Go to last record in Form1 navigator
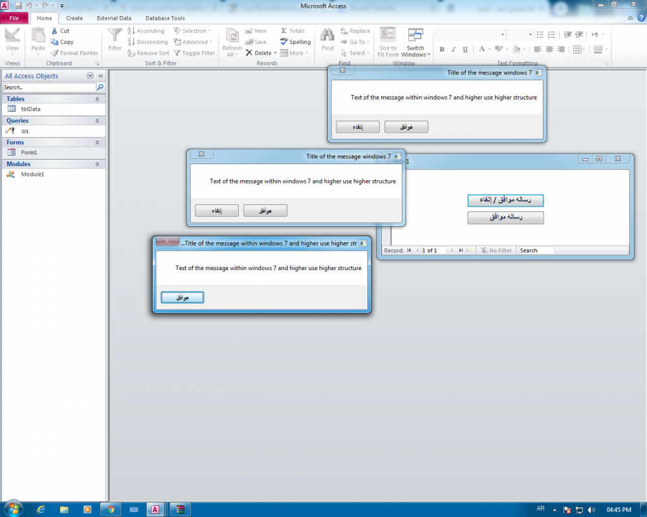 pos(461,250)
